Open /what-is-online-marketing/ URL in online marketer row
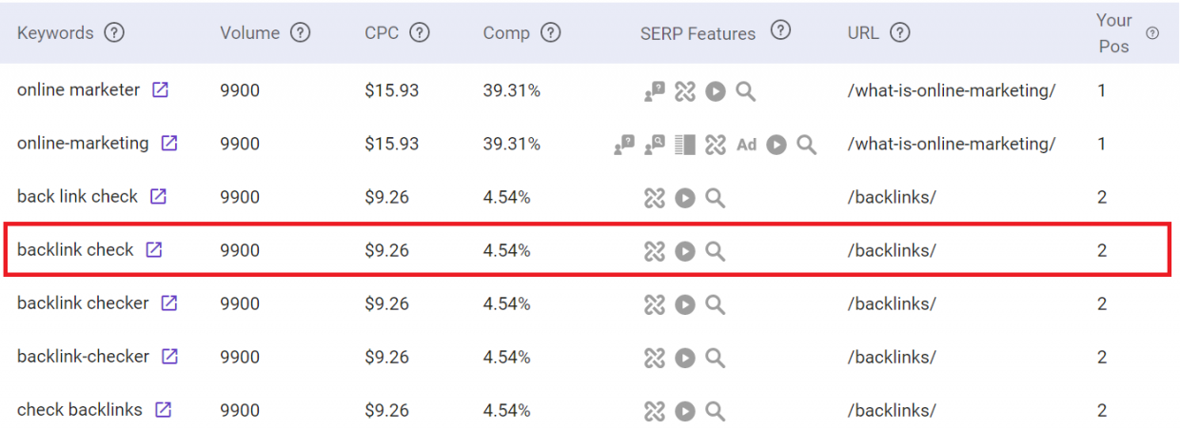The image size is (1180, 430). click(x=952, y=91)
